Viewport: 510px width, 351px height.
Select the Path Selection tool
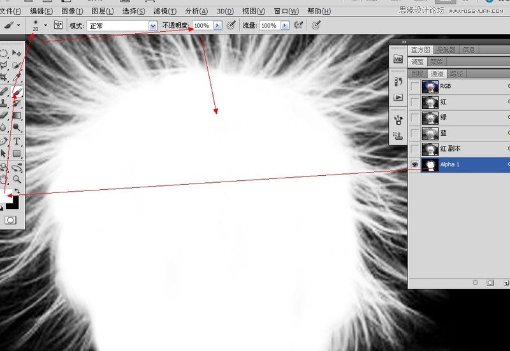coord(4,153)
